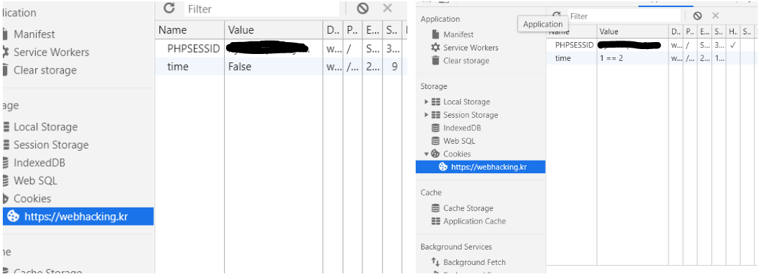Focus the Filter field in the left panel
This screenshot has width=764, height=279.
coord(262,8)
